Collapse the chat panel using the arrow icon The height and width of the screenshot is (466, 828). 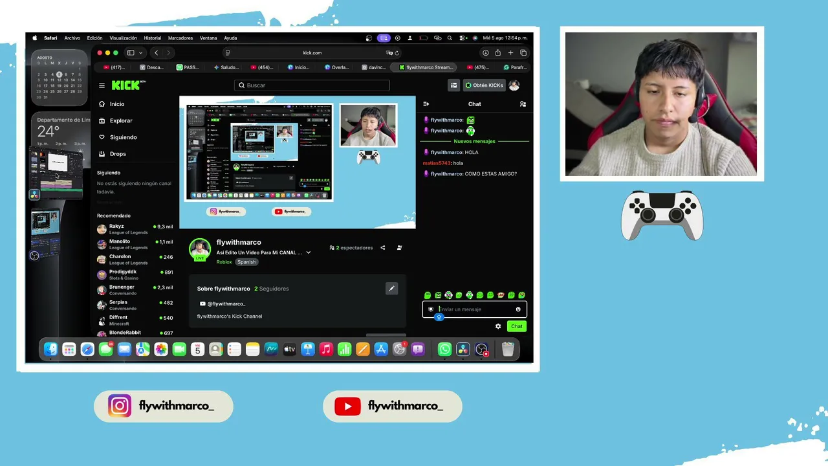coord(426,104)
